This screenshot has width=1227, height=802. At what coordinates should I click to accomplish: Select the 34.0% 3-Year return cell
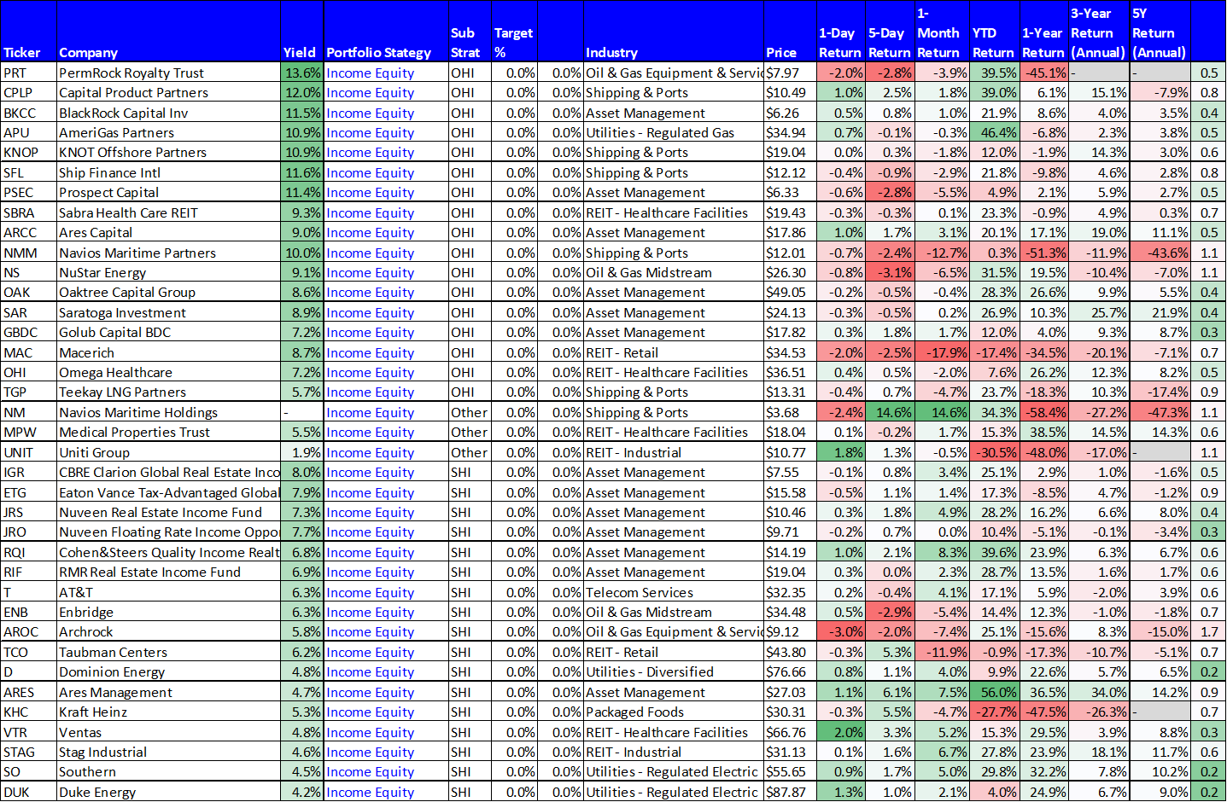tap(1100, 693)
